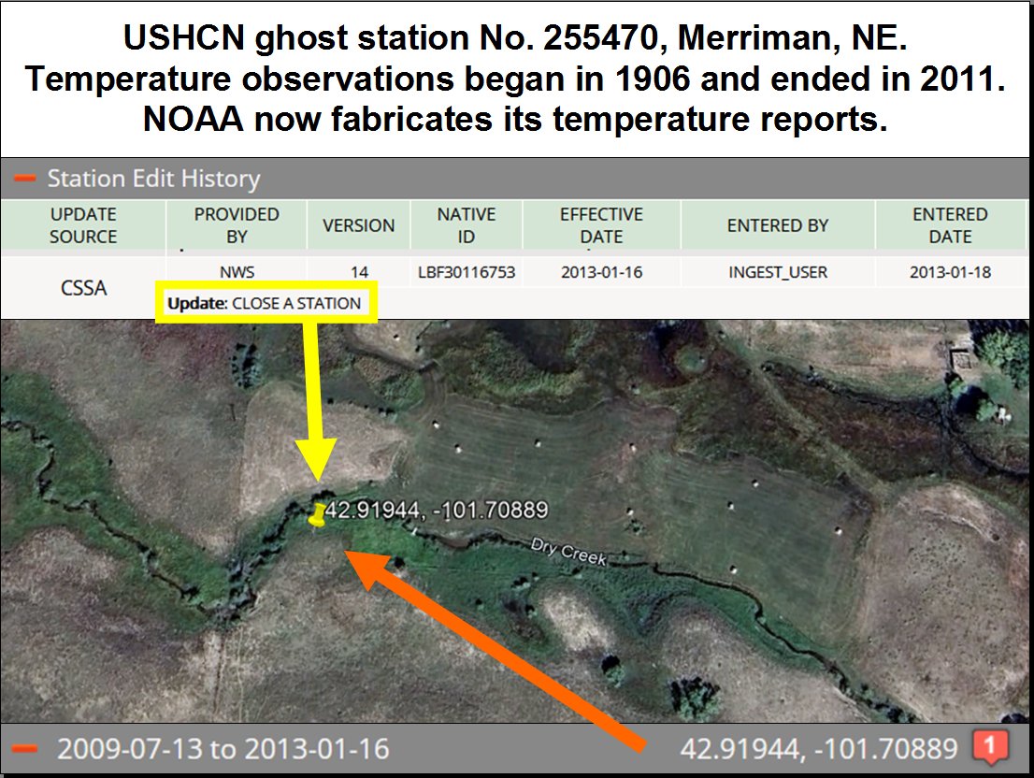This screenshot has width=1034, height=778.
Task: Click the yellow pushpin map marker
Action: (319, 515)
